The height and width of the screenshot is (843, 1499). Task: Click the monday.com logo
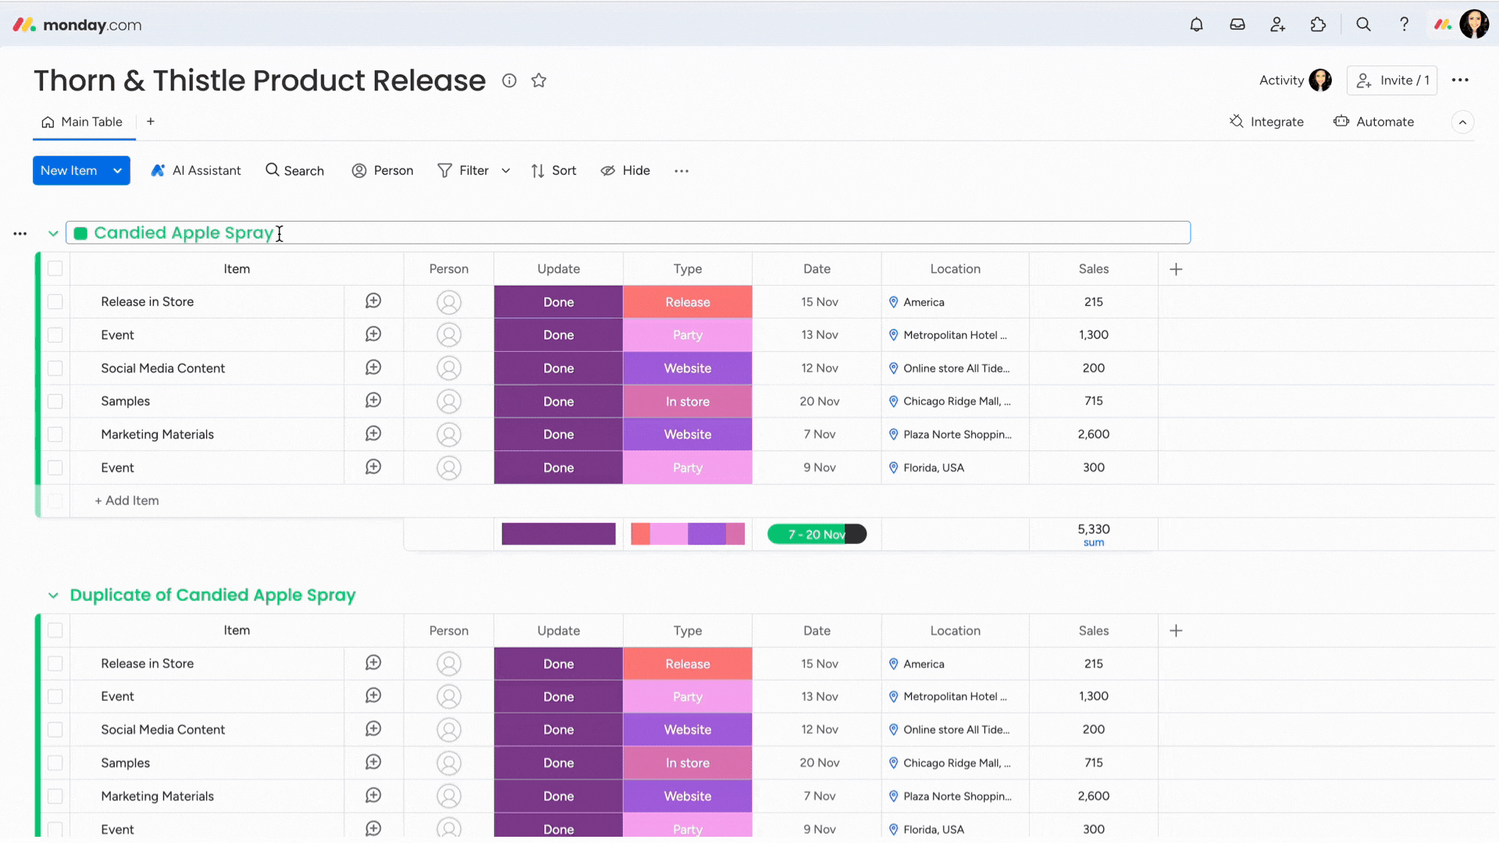click(x=77, y=25)
